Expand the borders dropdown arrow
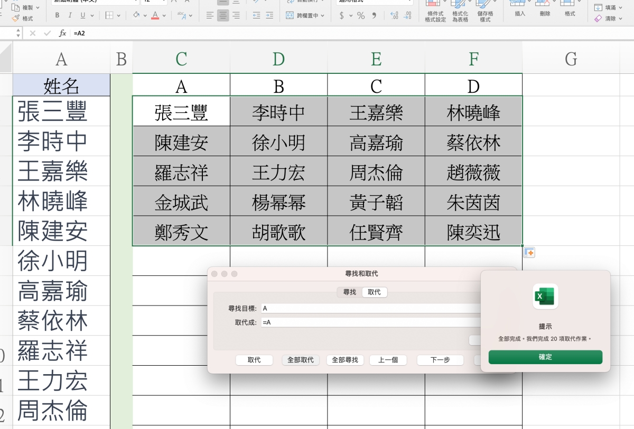The width and height of the screenshot is (634, 429). 118,15
